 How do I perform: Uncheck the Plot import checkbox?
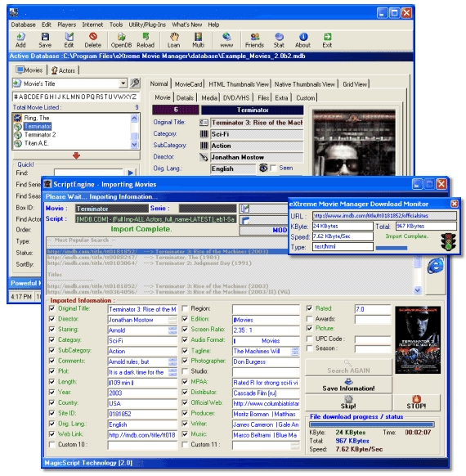pyautogui.click(x=52, y=371)
